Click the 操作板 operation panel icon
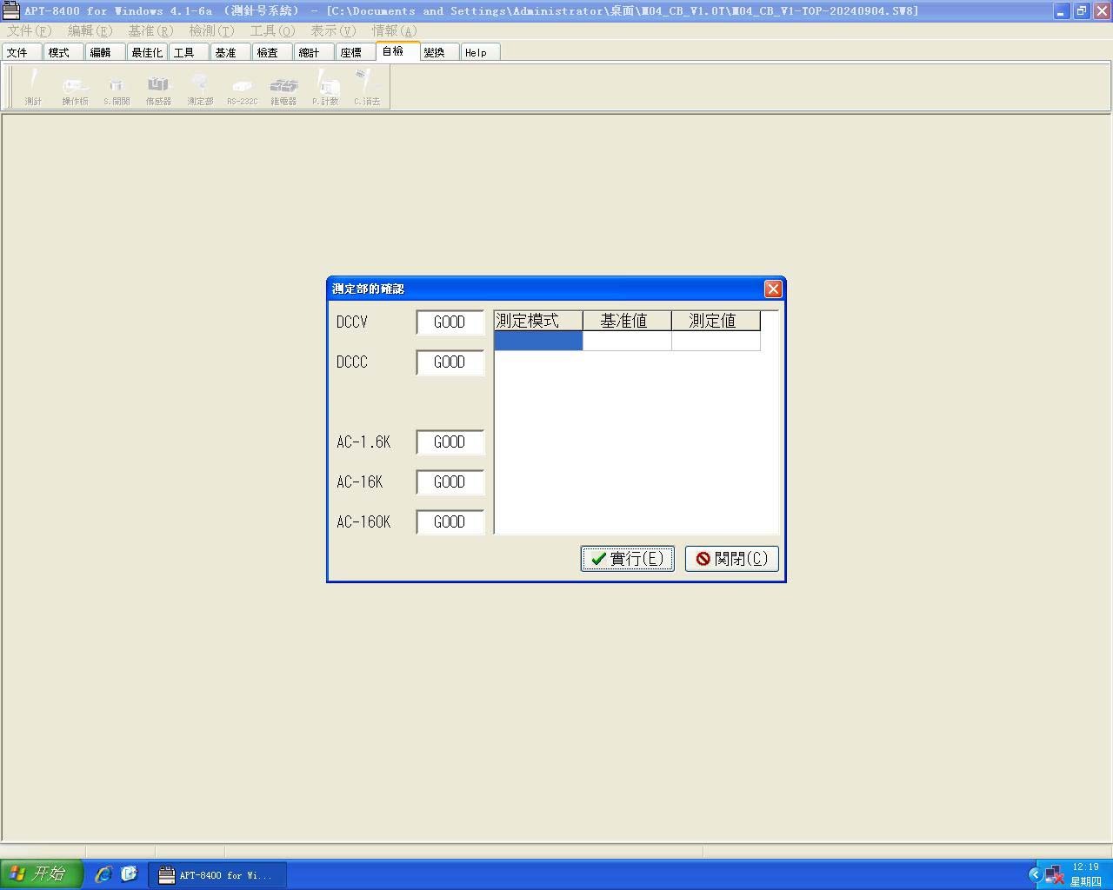This screenshot has height=890, width=1113. pyautogui.click(x=75, y=88)
